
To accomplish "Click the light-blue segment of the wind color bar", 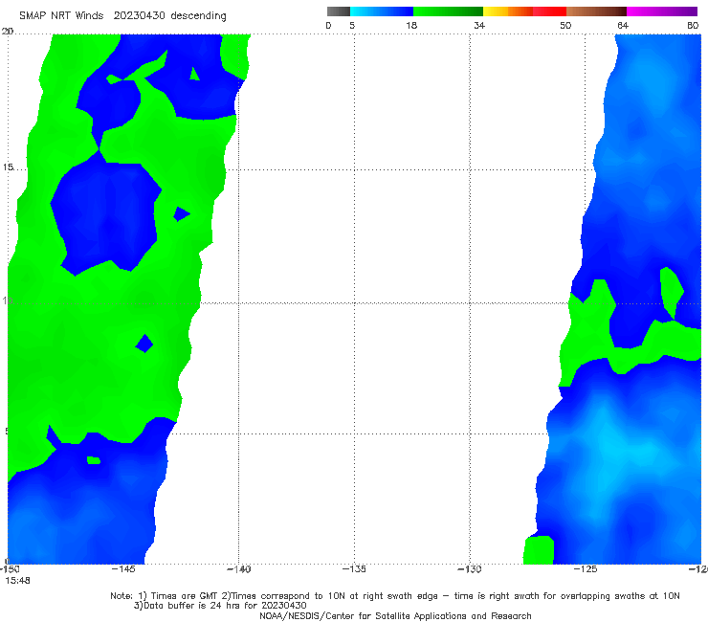I will point(382,11).
